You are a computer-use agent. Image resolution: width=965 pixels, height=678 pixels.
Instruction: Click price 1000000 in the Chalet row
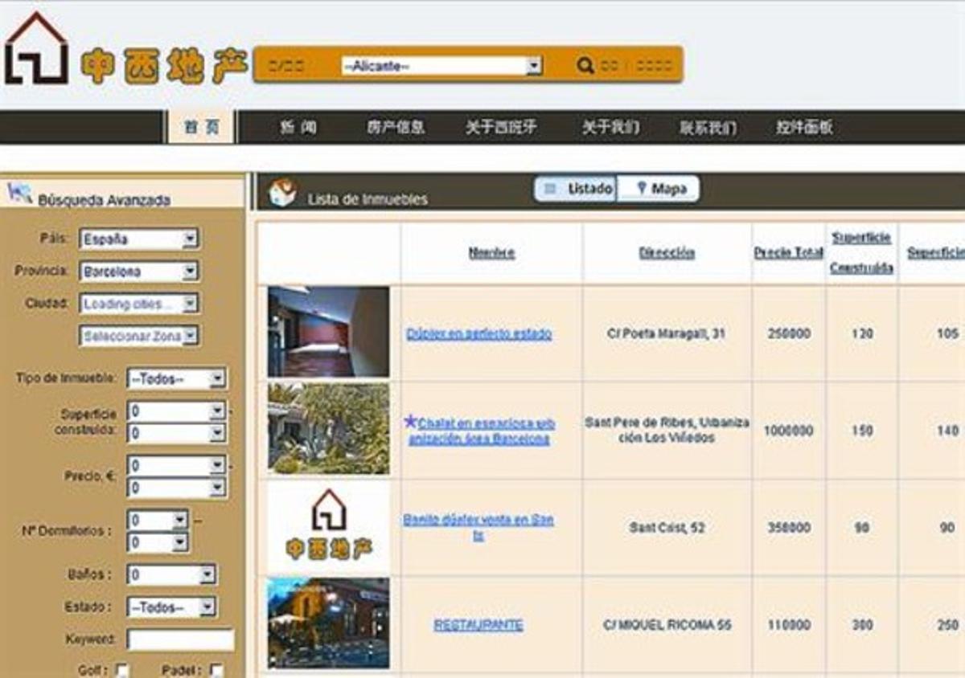pos(788,431)
